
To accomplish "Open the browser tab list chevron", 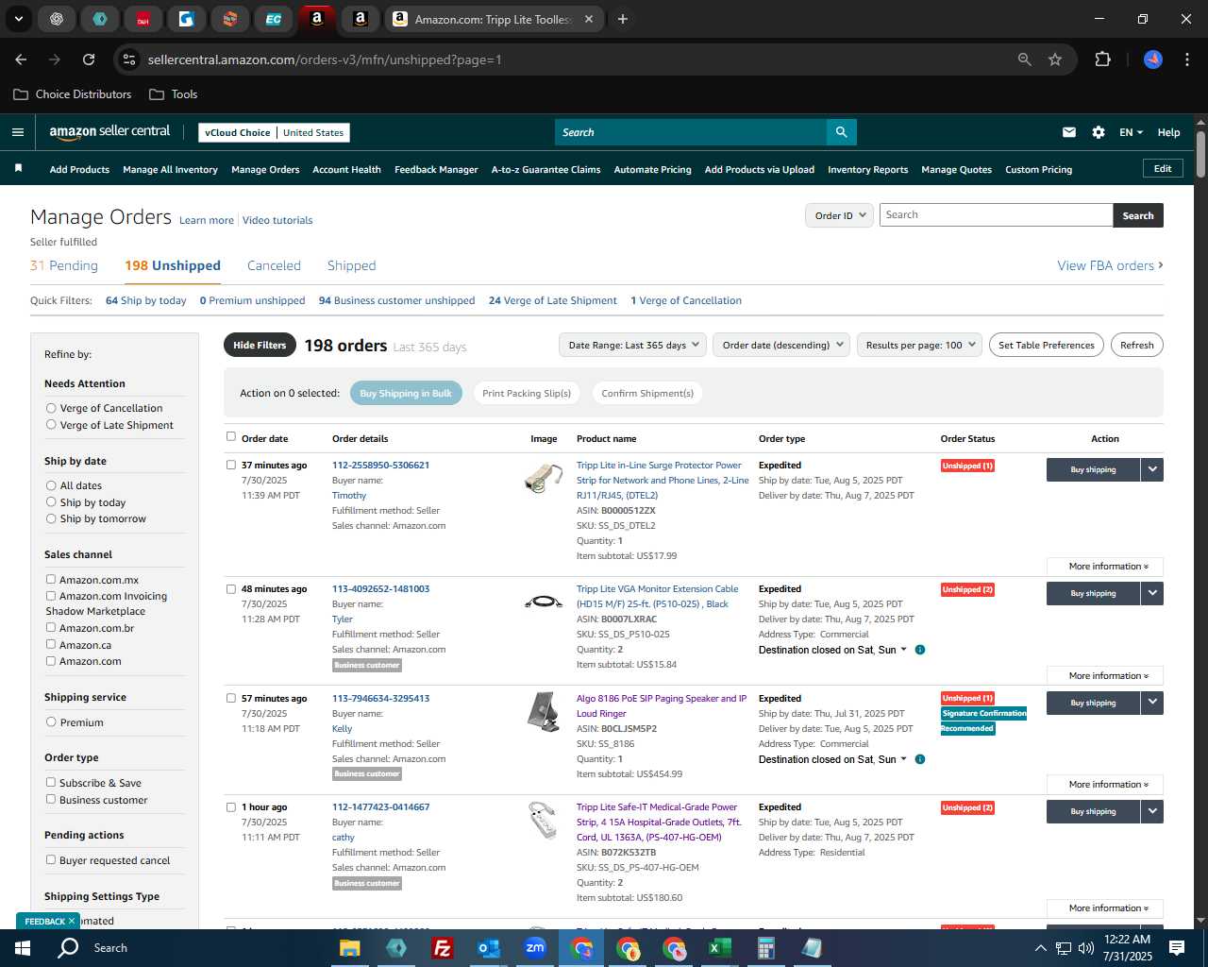I will (x=18, y=19).
